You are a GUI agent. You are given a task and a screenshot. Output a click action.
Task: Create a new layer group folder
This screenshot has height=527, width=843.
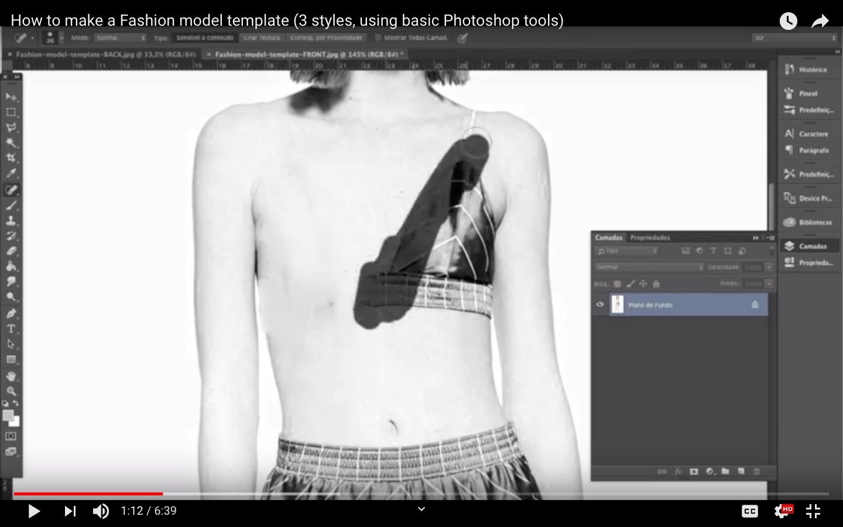(725, 471)
